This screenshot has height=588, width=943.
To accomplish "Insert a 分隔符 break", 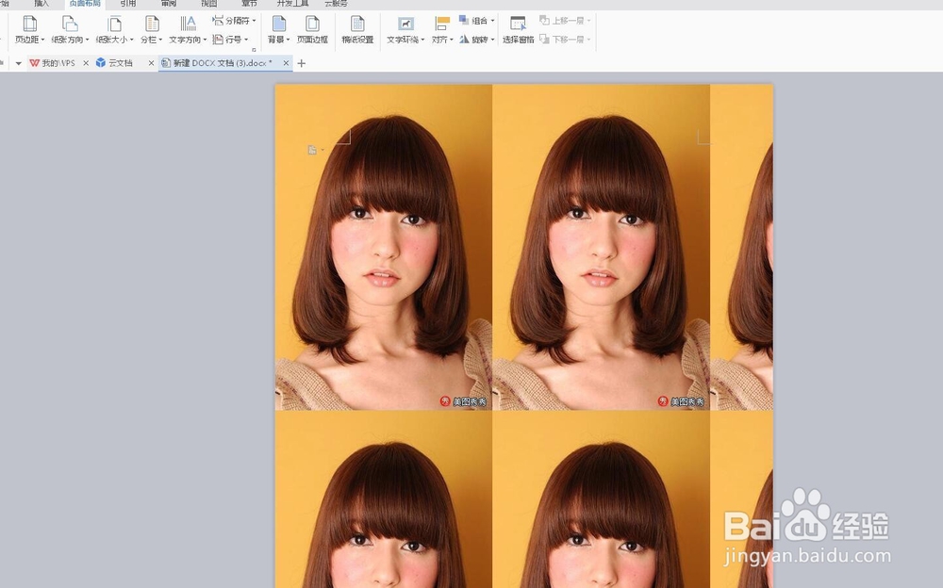I will tap(233, 21).
